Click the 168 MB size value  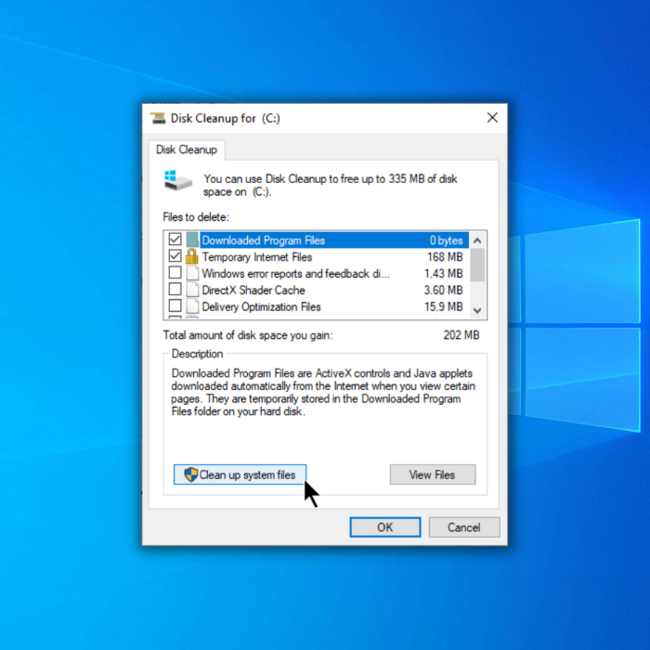(445, 257)
